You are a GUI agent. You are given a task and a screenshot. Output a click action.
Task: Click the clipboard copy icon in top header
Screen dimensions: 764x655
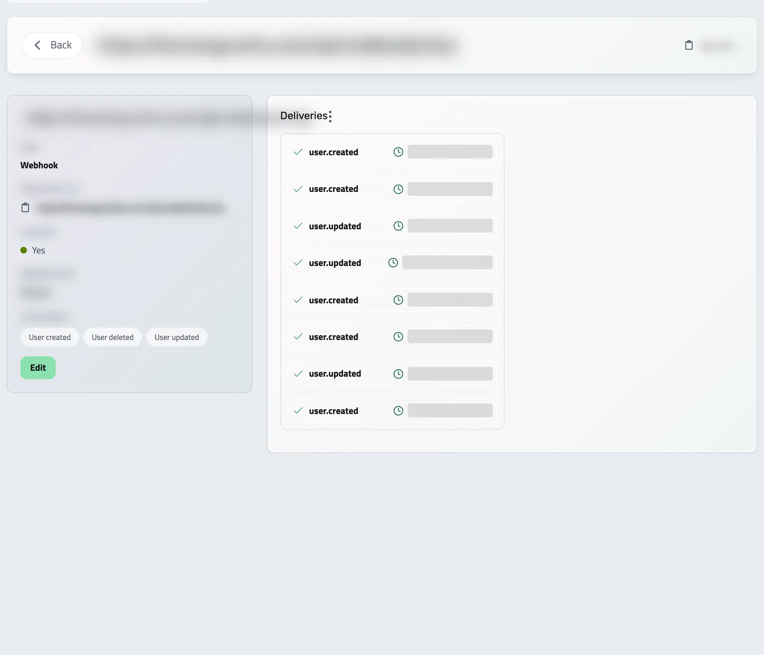click(689, 45)
